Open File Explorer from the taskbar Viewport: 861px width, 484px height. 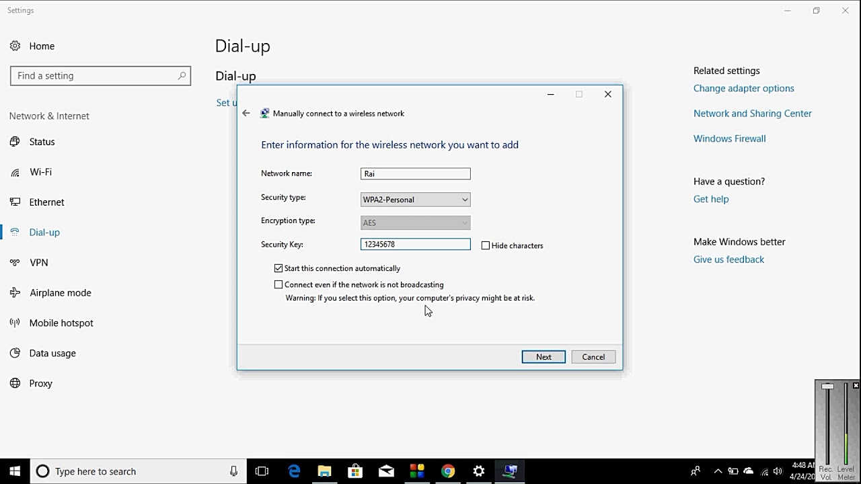coord(324,471)
